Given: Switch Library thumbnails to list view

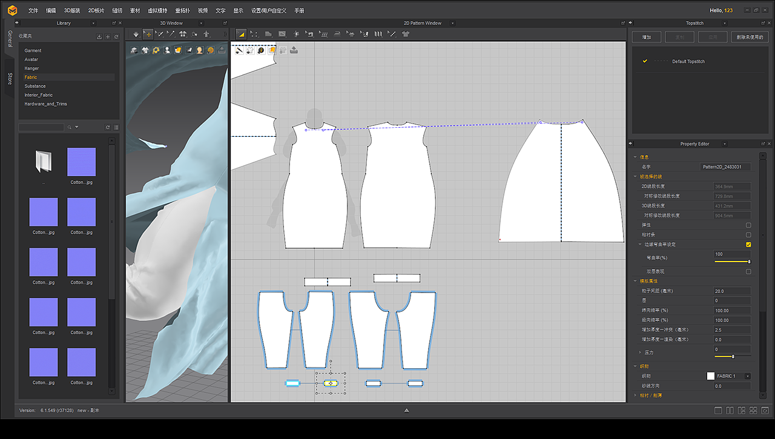Looking at the screenshot, I should pos(116,127).
